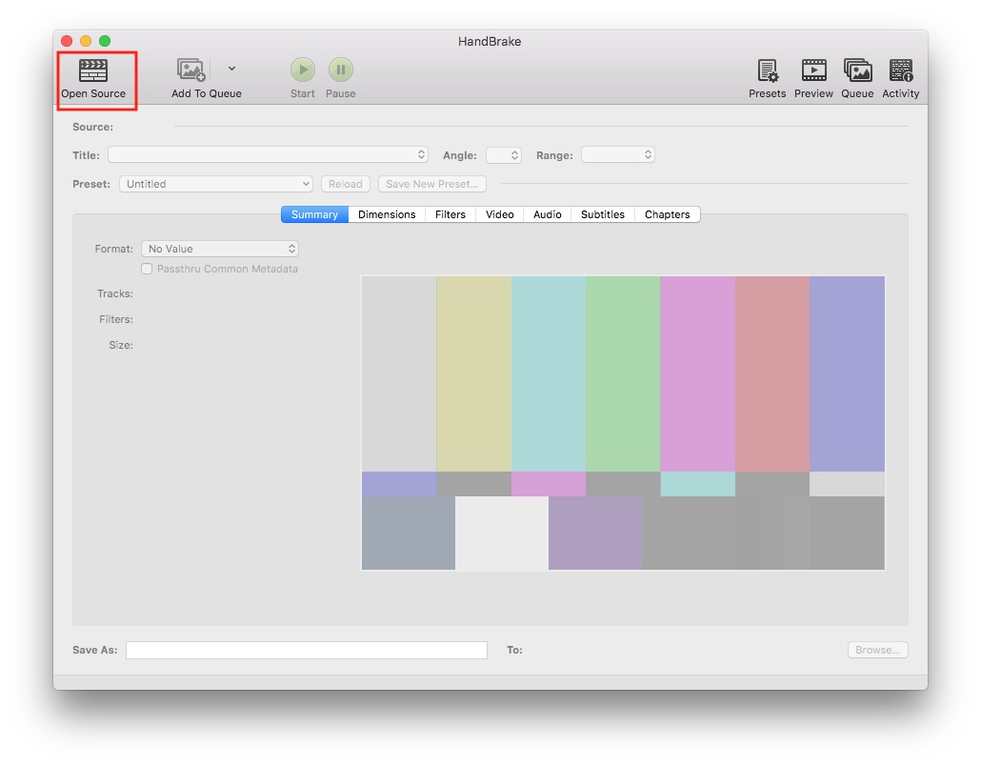Click the Add To Queue icon
981x766 pixels.
[190, 71]
